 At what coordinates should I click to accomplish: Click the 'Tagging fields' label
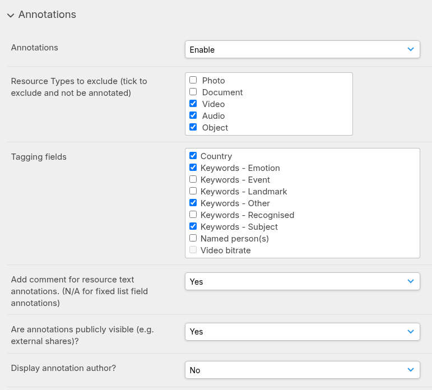39,157
